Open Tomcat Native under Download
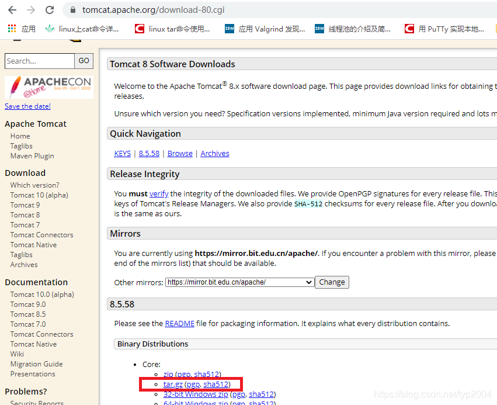Image resolution: width=497 pixels, height=405 pixels. (33, 244)
